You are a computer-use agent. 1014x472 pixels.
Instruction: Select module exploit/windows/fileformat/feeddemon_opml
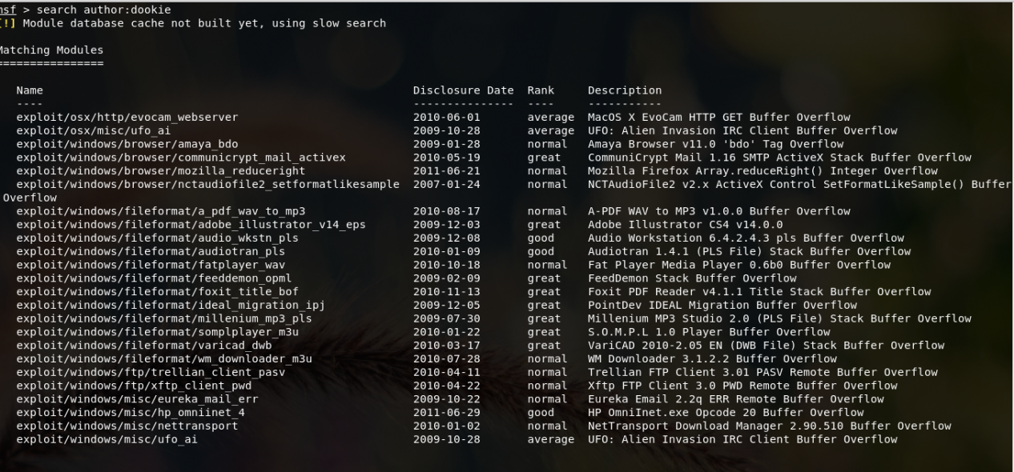[155, 278]
